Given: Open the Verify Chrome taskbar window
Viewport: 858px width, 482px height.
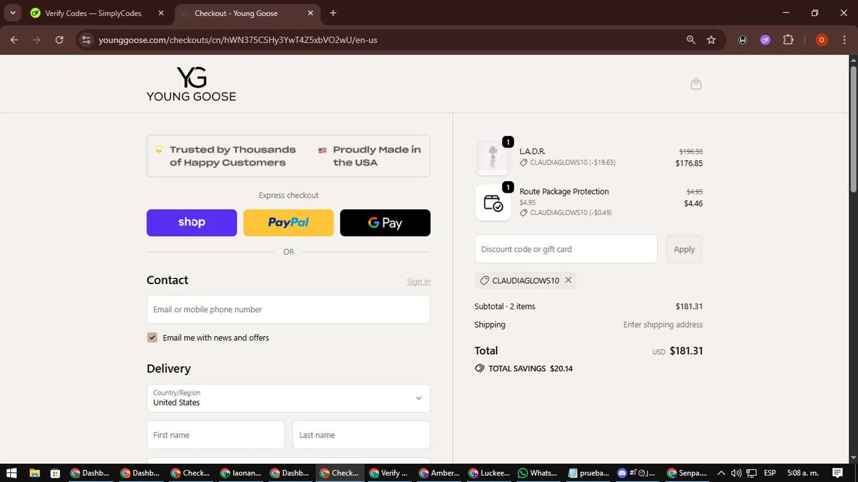Looking at the screenshot, I should (x=389, y=473).
